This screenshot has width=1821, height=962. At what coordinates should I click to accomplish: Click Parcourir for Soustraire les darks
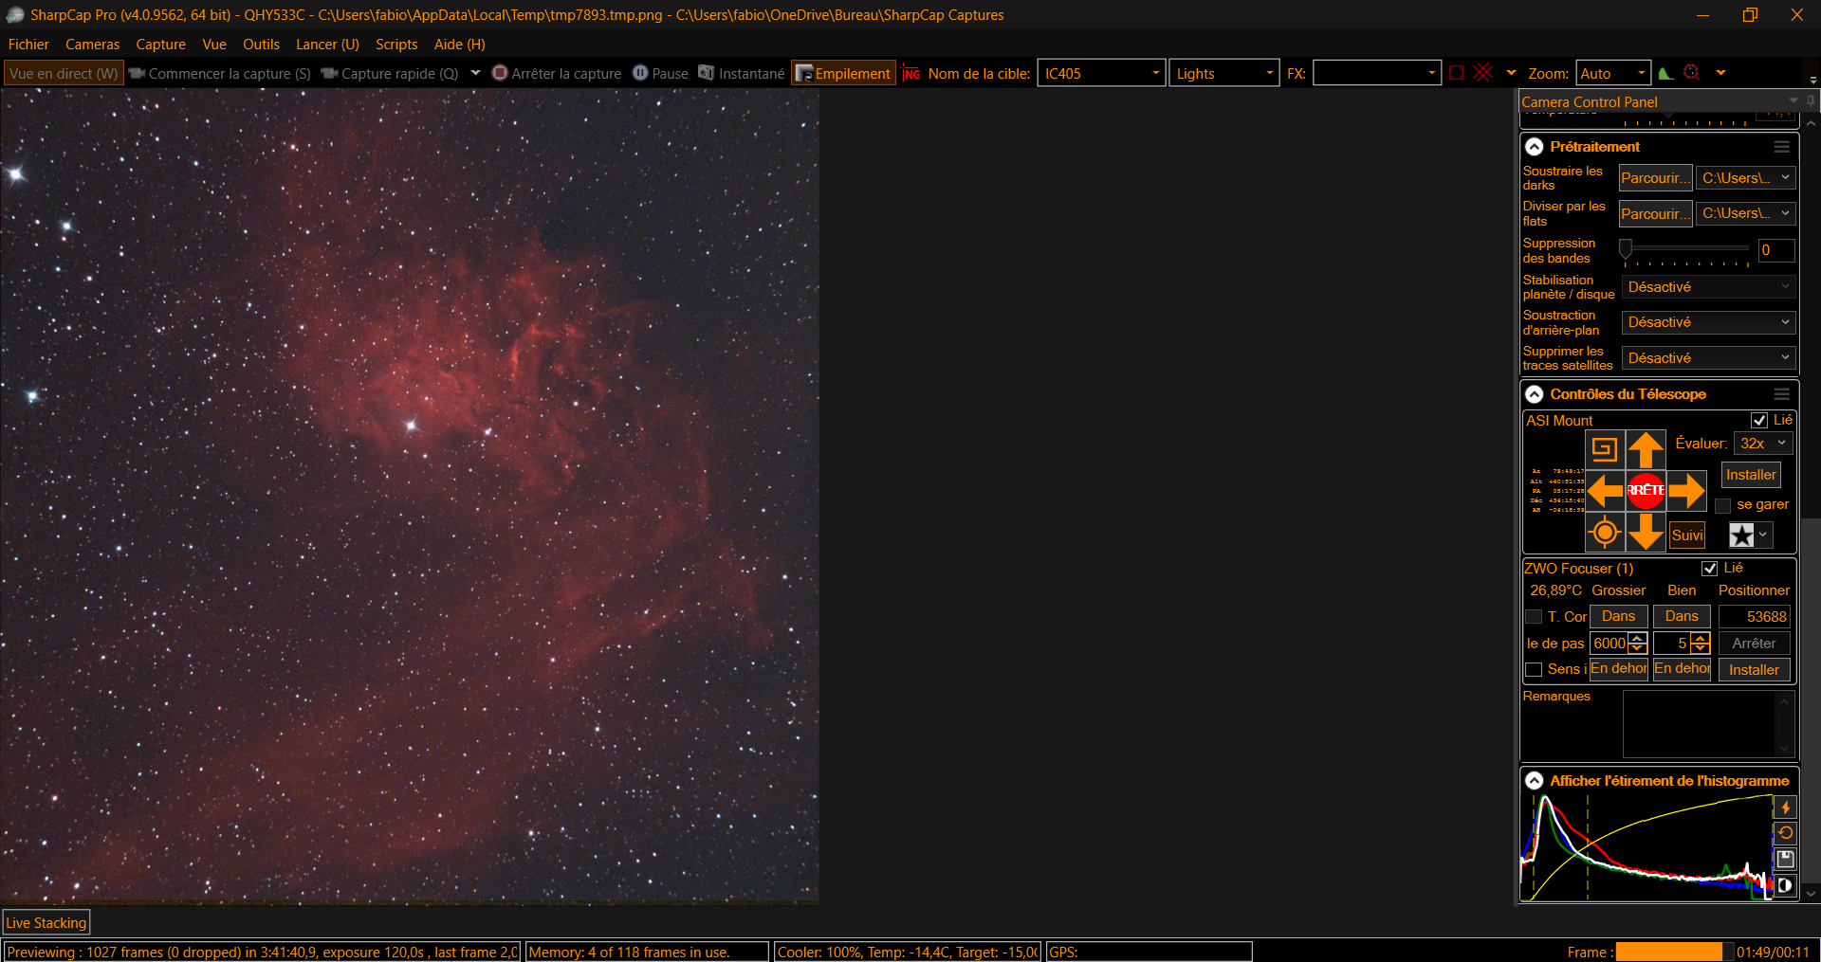(x=1655, y=178)
